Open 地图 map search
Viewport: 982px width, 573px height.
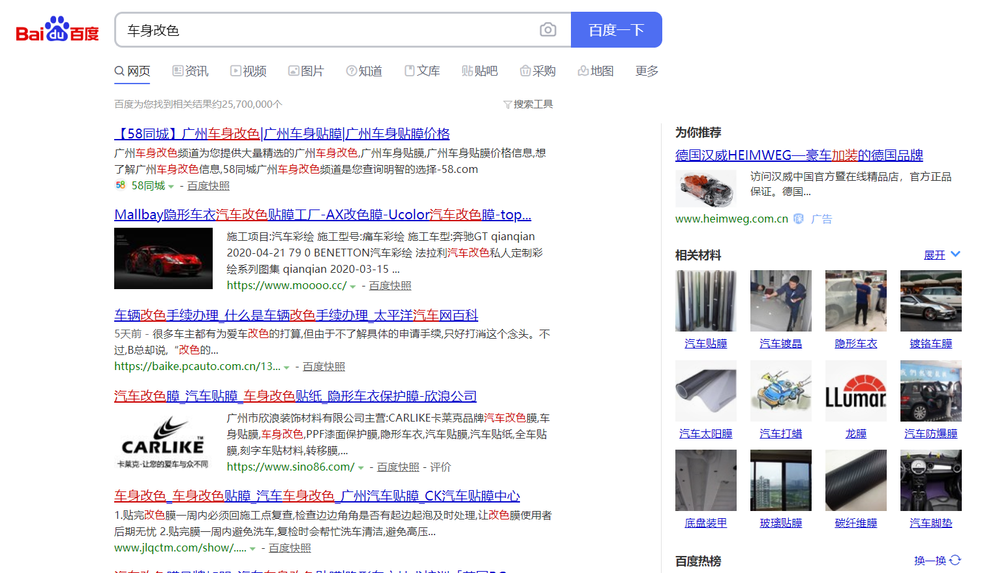pos(596,70)
